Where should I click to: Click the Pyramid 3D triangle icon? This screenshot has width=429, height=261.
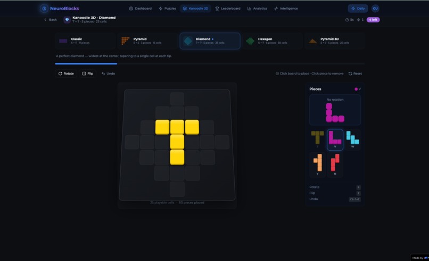point(312,41)
